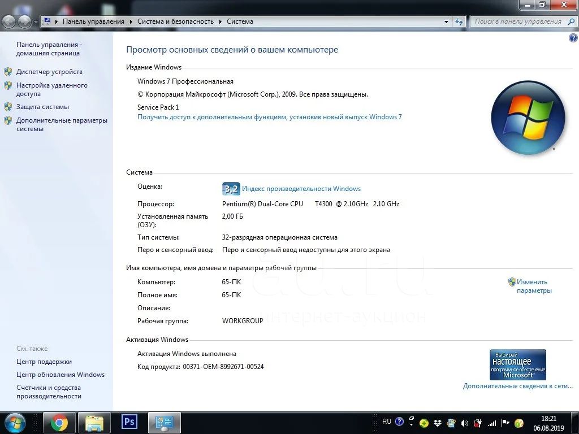Image resolution: width=579 pixels, height=434 pixels.
Task: Open Photoshop from taskbar
Action: [129, 422]
